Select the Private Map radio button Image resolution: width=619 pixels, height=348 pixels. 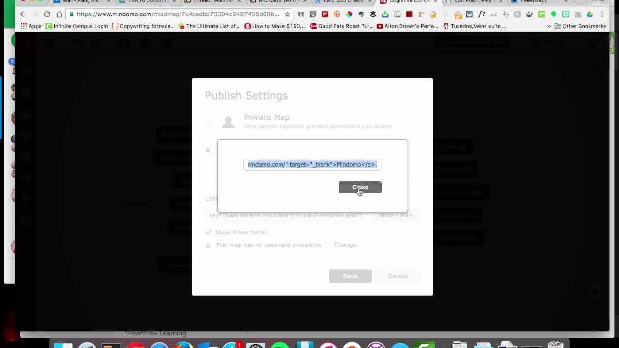pos(208,122)
